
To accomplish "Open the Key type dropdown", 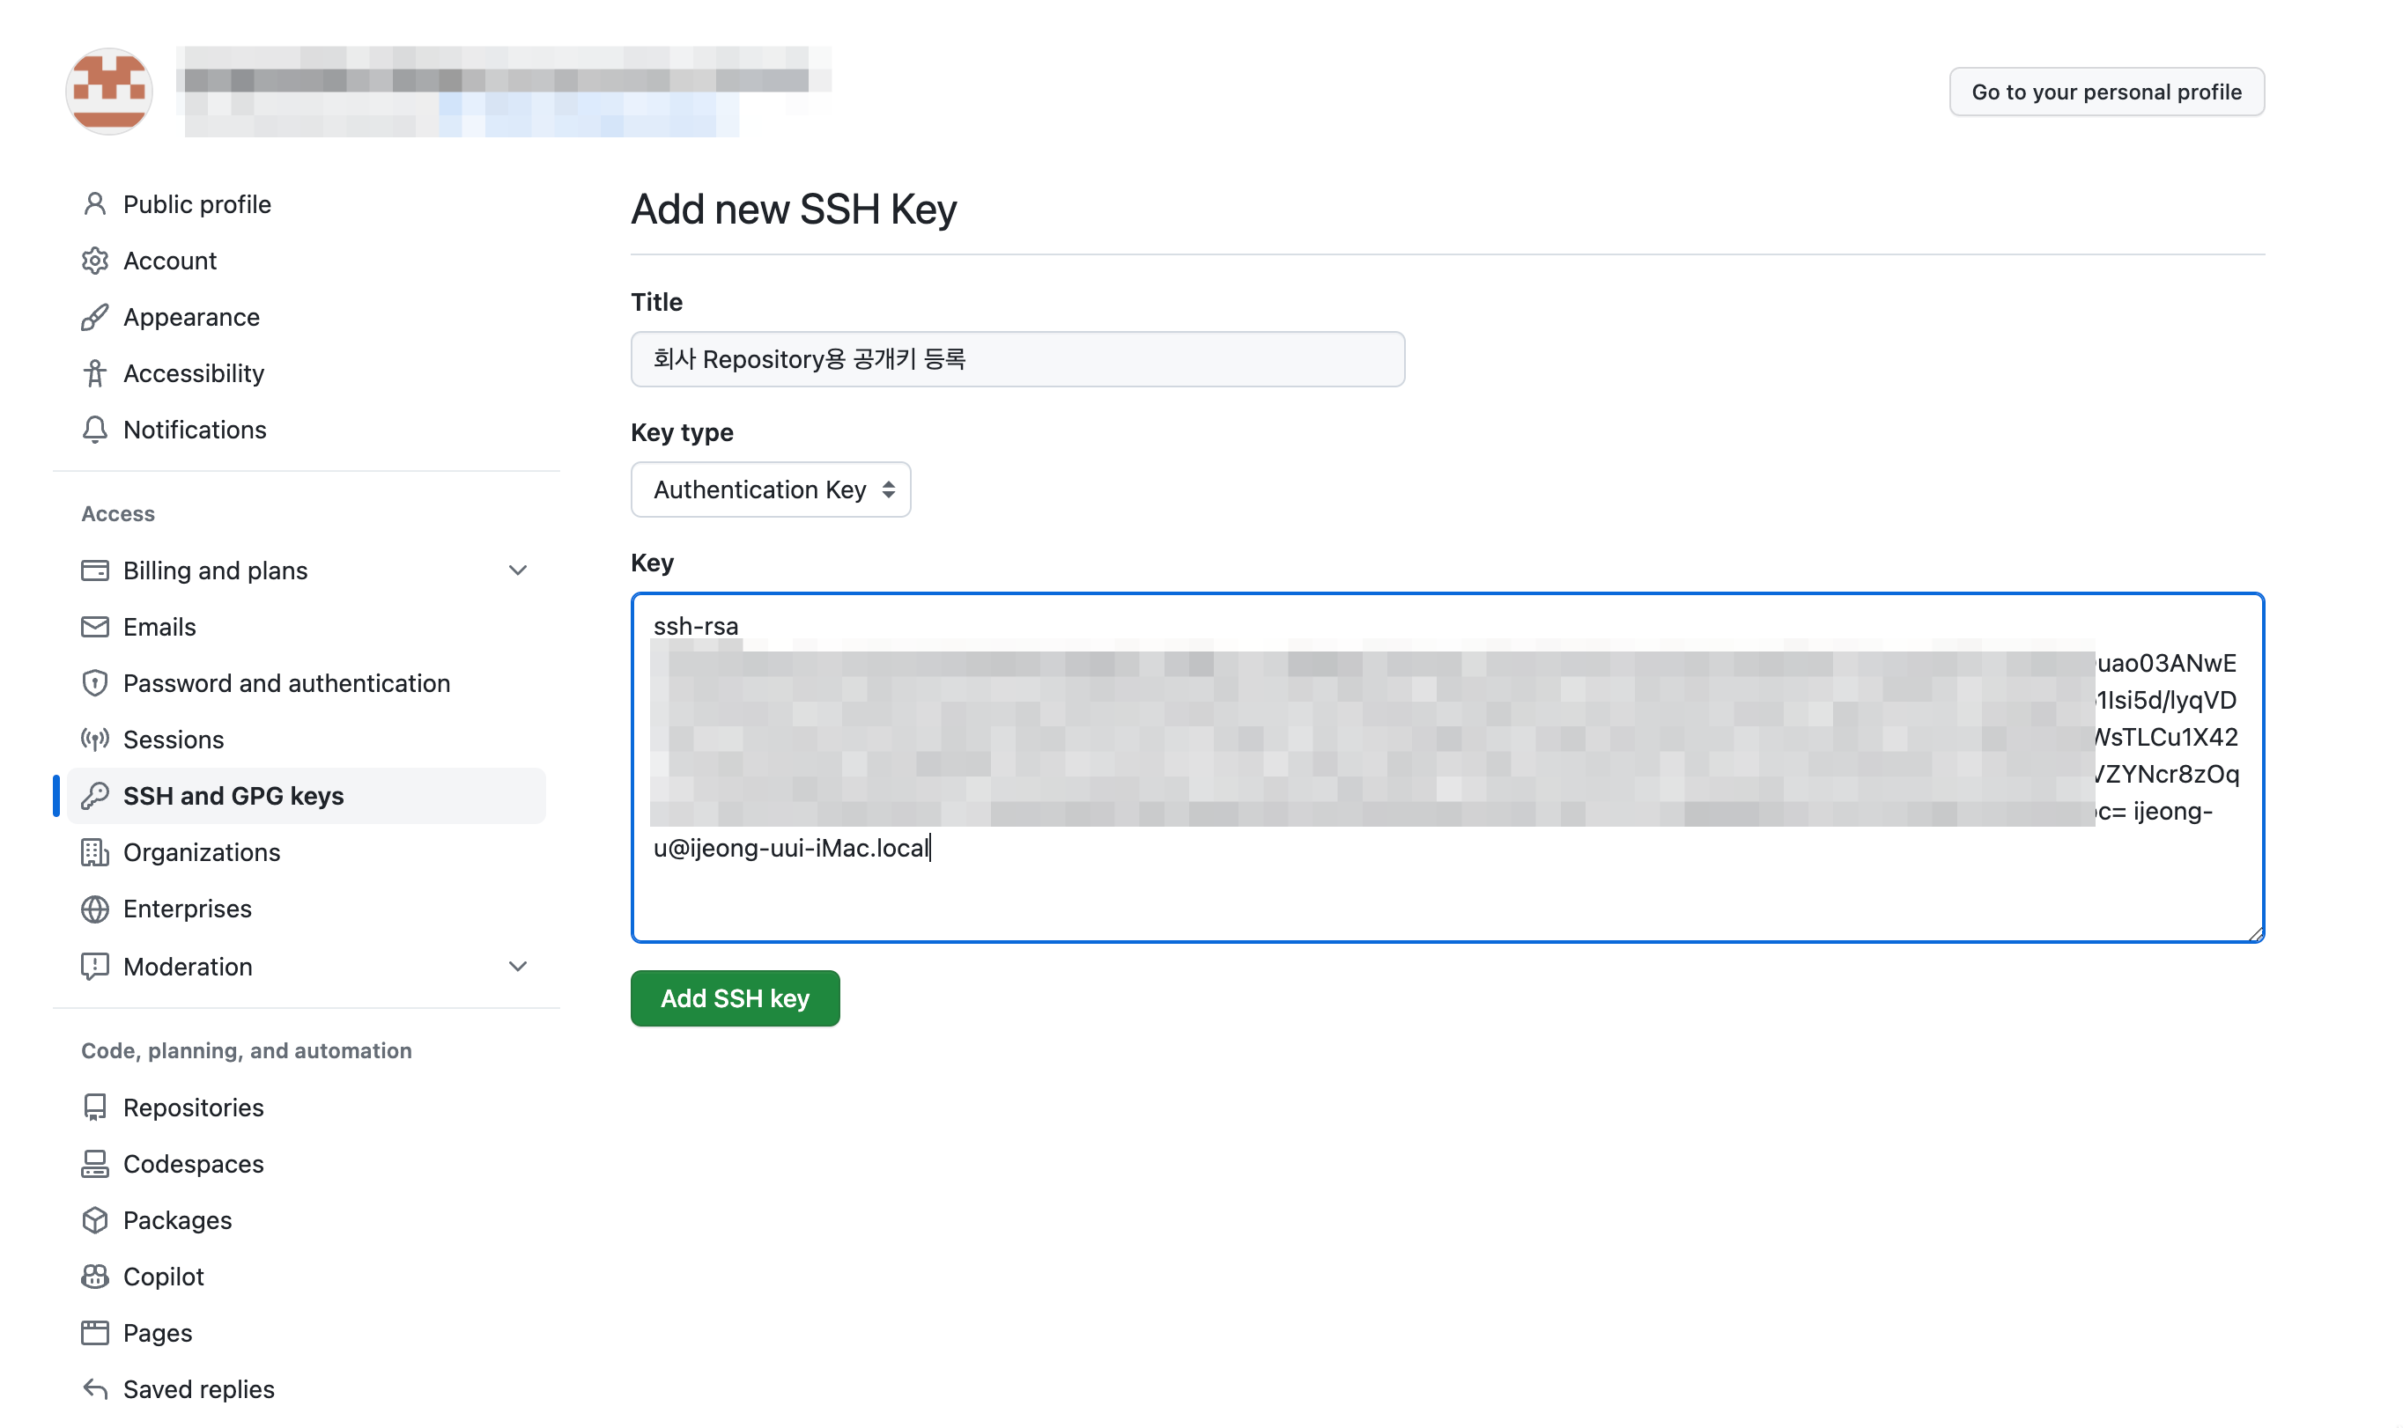I will (770, 489).
